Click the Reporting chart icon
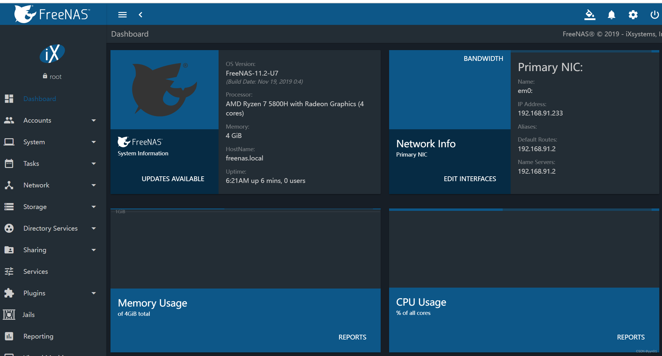 tap(9, 336)
